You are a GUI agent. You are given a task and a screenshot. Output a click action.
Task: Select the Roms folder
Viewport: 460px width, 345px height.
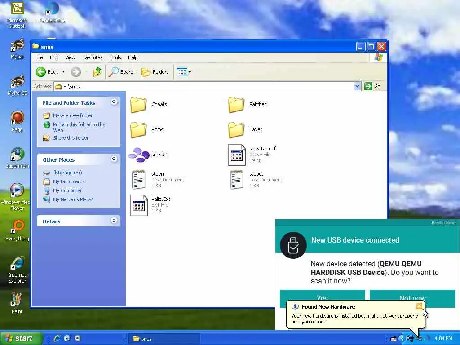(147, 130)
